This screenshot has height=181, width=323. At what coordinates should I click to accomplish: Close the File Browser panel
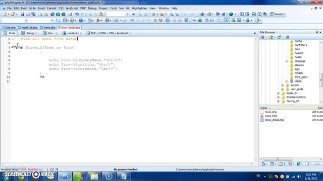point(320,32)
